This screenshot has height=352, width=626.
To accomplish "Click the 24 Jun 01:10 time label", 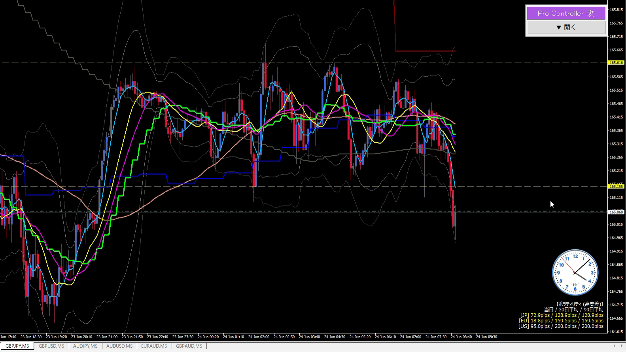I will pos(233,337).
